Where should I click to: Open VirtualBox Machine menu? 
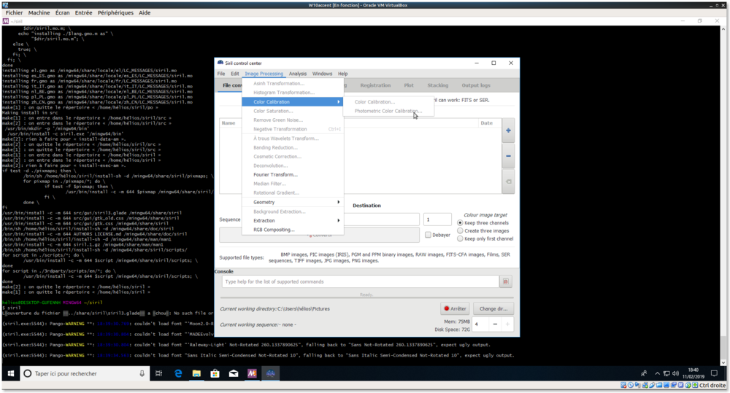(39, 12)
